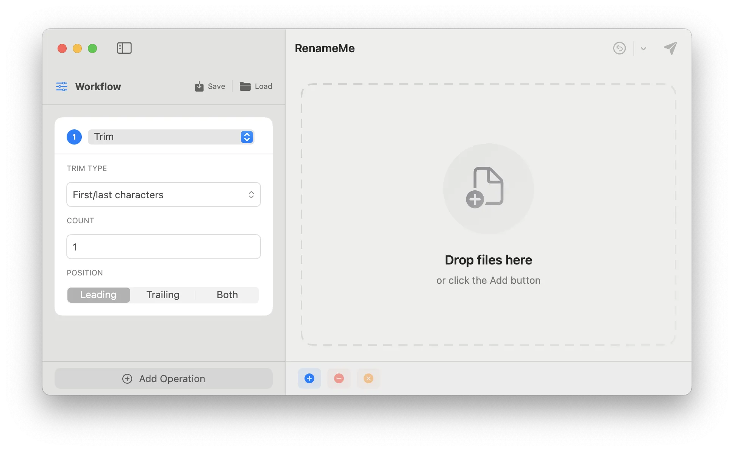
Task: Click the blue plus add files icon
Action: [309, 378]
